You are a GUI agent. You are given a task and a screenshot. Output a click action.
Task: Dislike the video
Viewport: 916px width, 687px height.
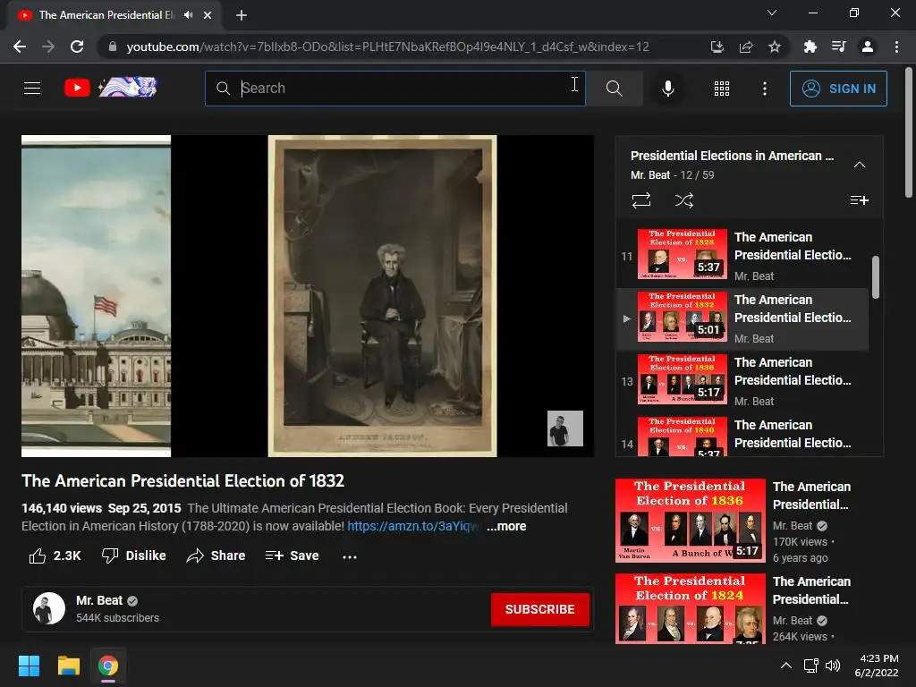[134, 556]
